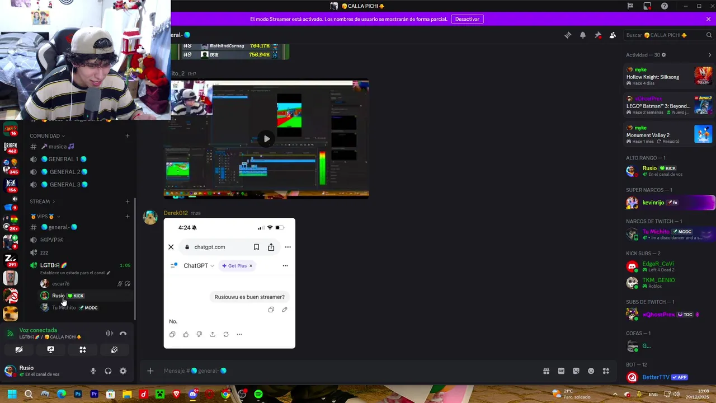716x403 pixels.
Task: Open the Discord inbox icon in title bar
Action: [x=647, y=6]
